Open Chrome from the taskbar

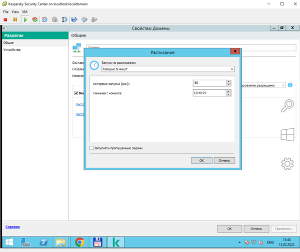[x=79, y=243]
